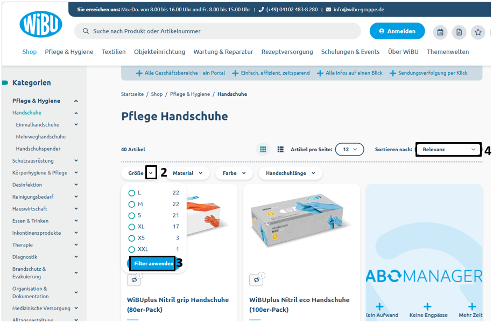
Task: Open Hauswirtschaft sidebar category
Action: [x=30, y=209]
